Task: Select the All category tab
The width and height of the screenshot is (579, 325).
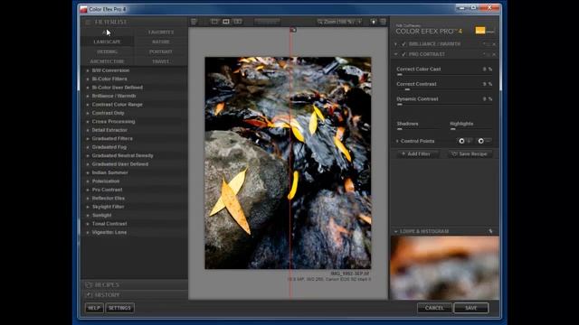Action: tap(107, 32)
